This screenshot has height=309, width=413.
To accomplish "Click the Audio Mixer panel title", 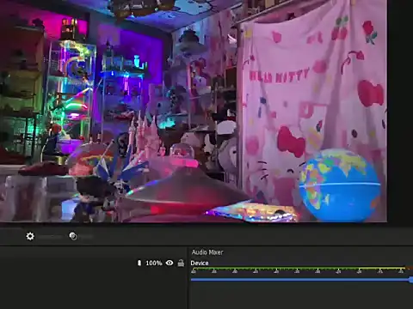I will (207, 252).
